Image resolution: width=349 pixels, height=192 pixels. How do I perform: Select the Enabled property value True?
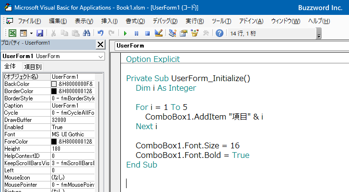coord(57,127)
